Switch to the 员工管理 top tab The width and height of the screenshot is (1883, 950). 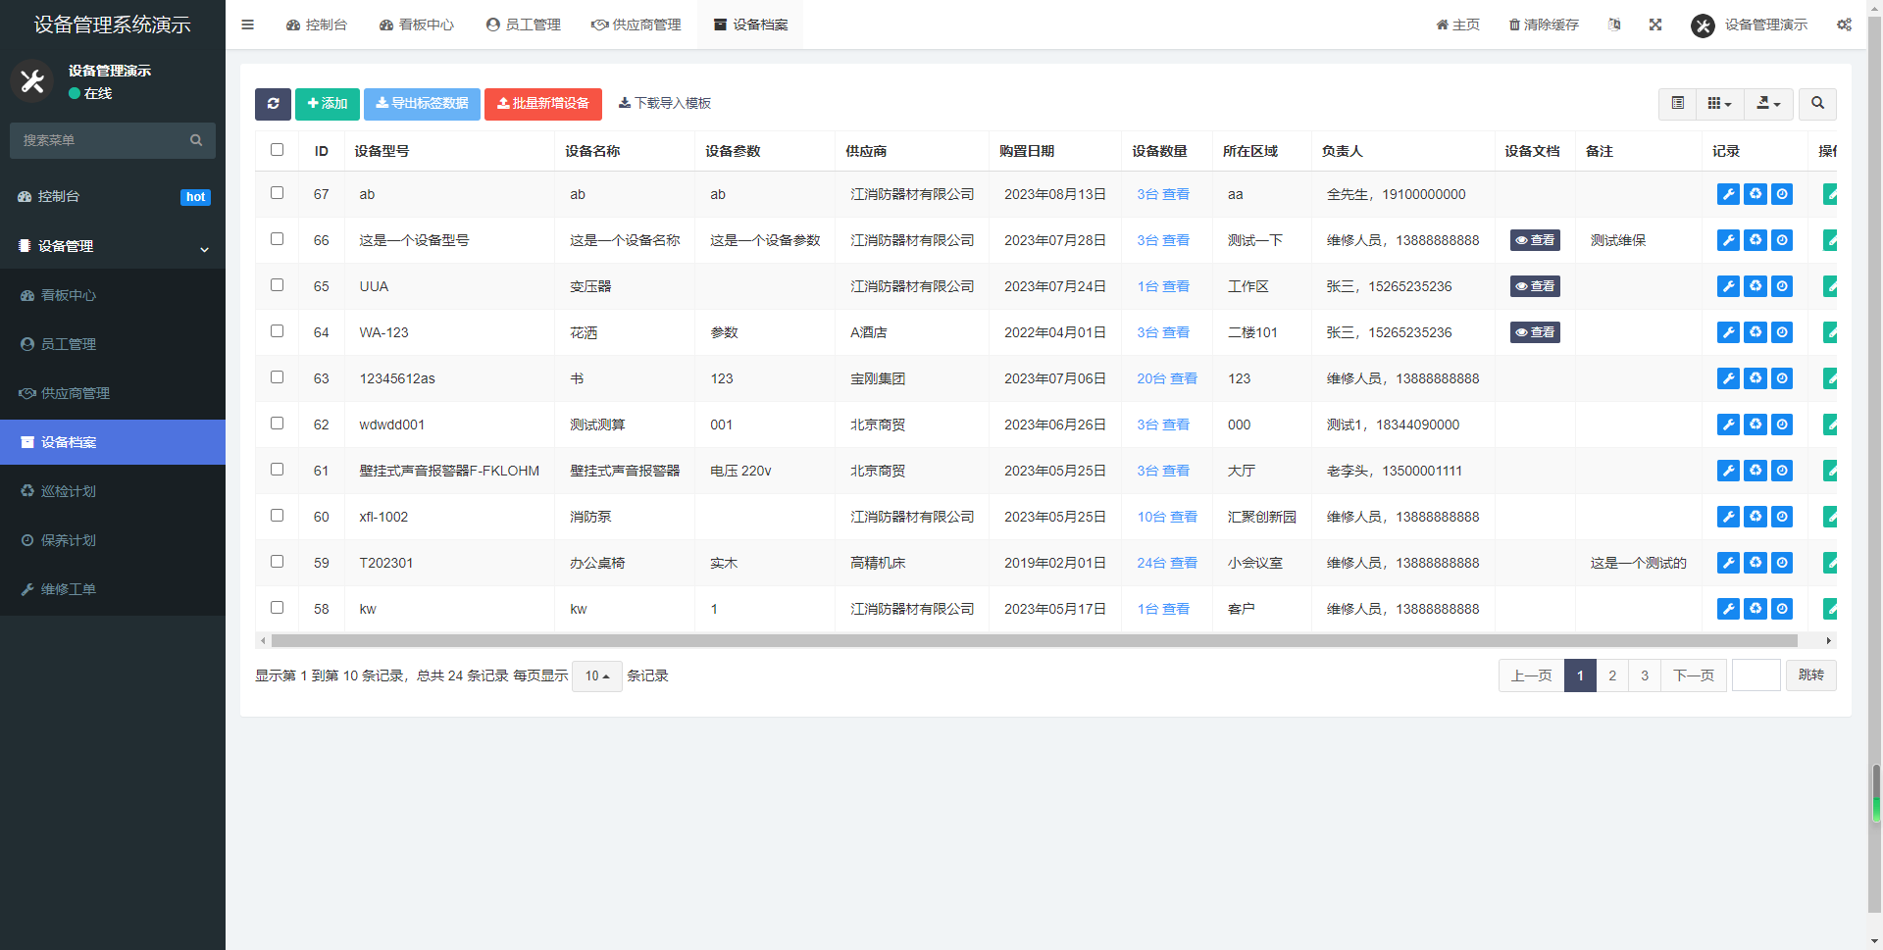point(524,25)
